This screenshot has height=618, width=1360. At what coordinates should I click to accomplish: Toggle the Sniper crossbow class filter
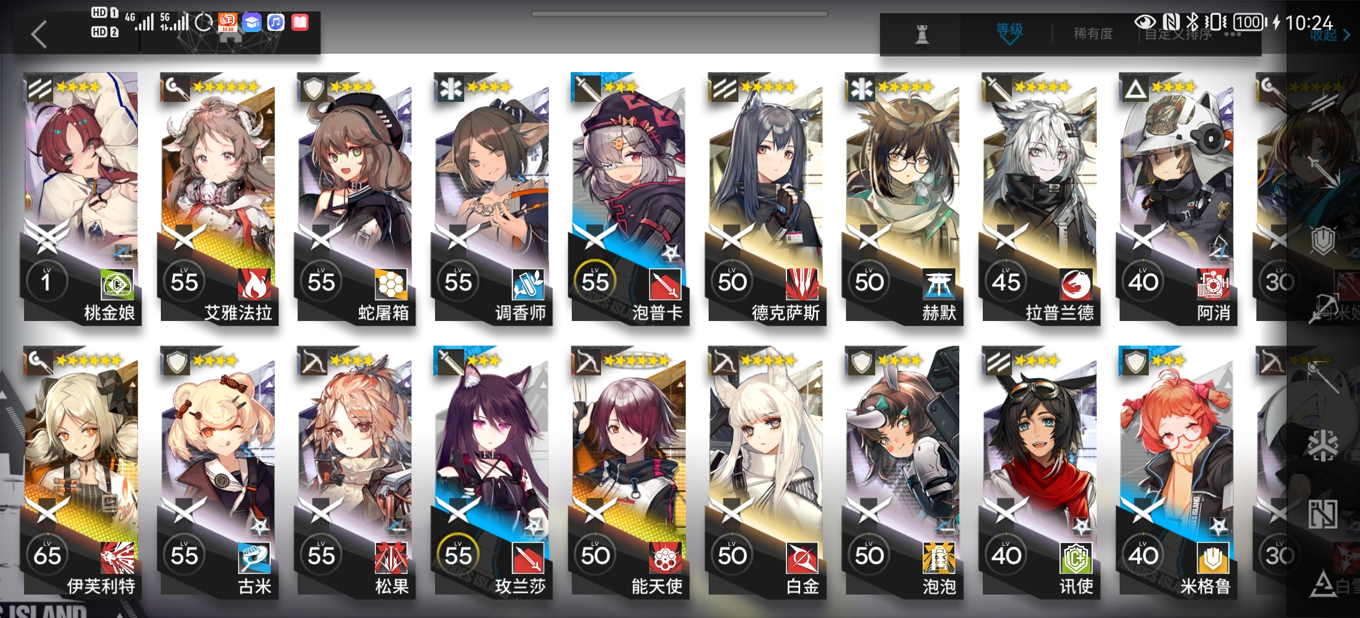[x=1323, y=307]
